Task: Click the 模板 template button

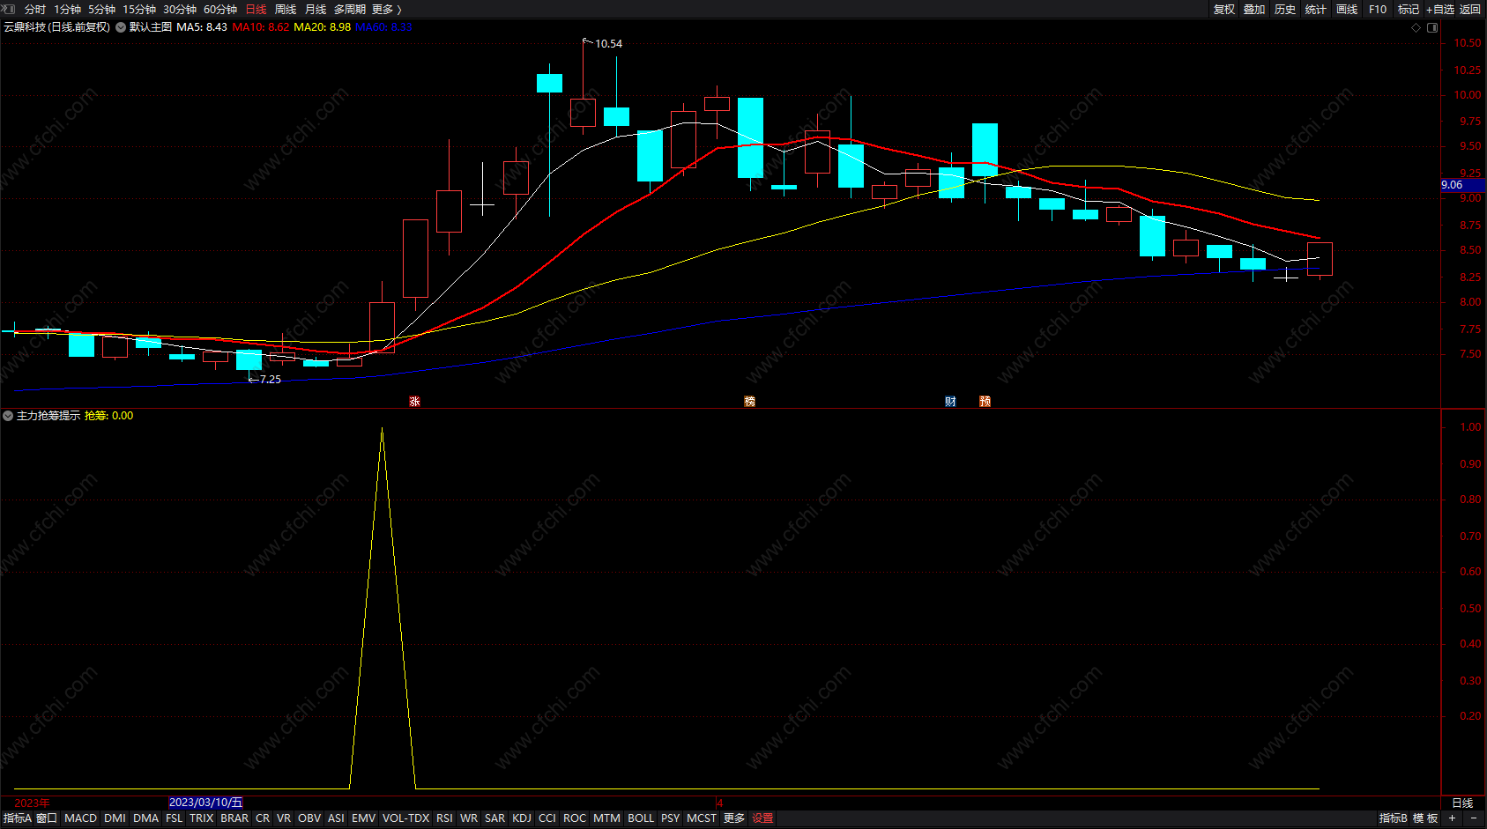Action: pos(1425,818)
